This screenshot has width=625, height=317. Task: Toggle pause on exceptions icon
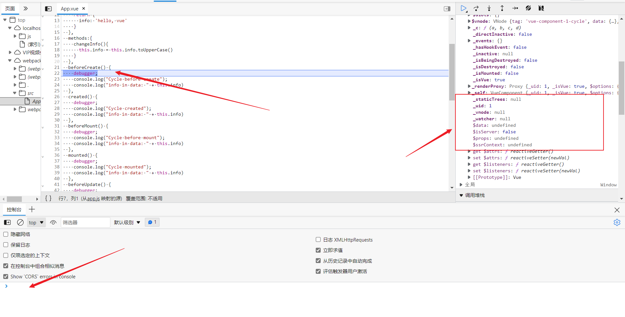pyautogui.click(x=541, y=8)
